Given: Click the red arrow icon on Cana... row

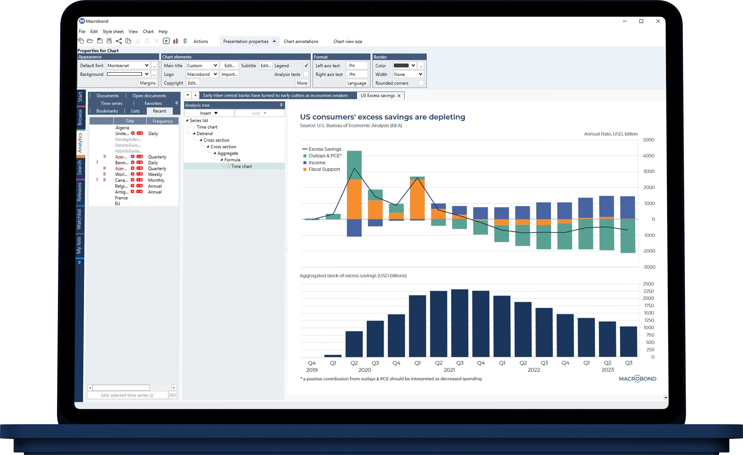Looking at the screenshot, I should click(140, 180).
